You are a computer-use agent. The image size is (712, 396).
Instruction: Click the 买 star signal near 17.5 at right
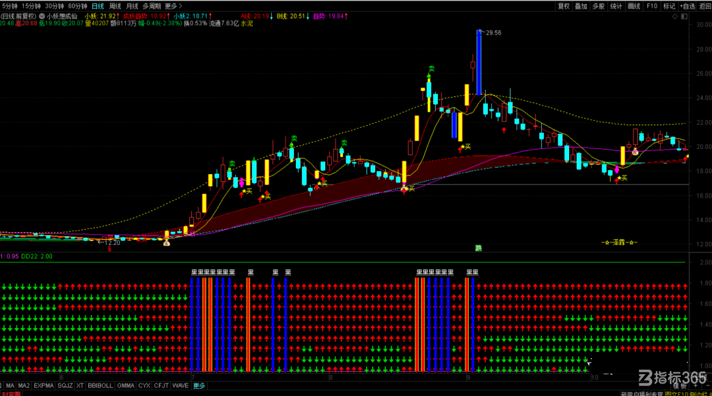622,178
